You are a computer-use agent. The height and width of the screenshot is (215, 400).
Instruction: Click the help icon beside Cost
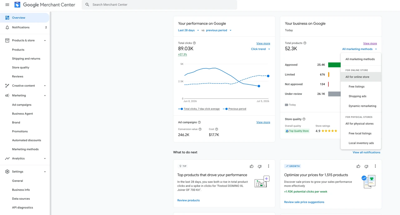[217, 129]
